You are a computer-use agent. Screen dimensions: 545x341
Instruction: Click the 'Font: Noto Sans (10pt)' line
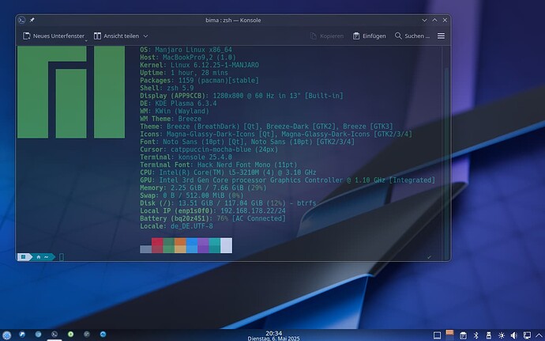point(247,142)
